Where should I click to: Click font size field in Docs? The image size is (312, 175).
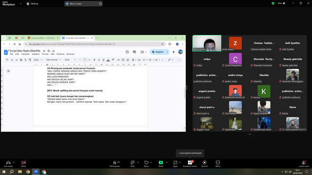click(84, 60)
